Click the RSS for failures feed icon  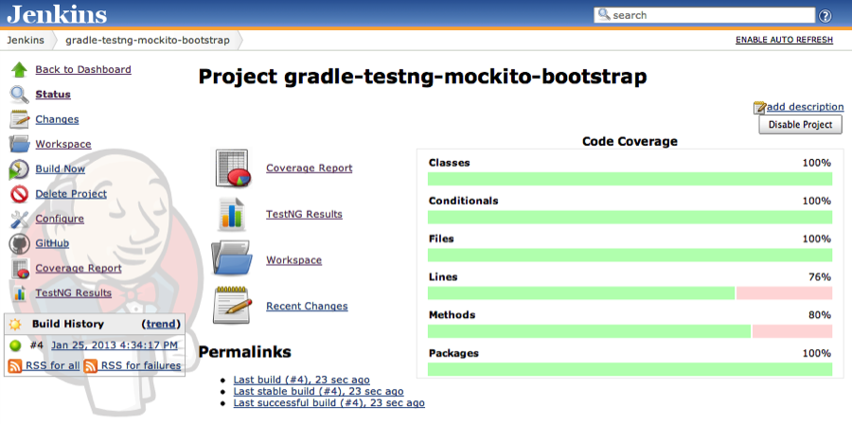[91, 366]
